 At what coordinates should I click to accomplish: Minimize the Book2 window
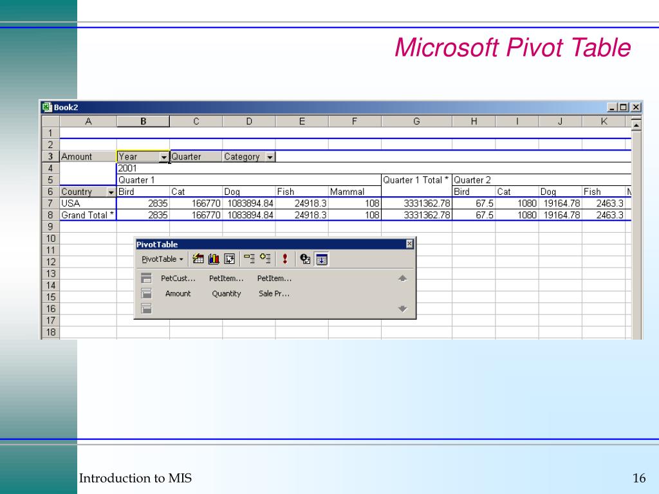click(613, 107)
